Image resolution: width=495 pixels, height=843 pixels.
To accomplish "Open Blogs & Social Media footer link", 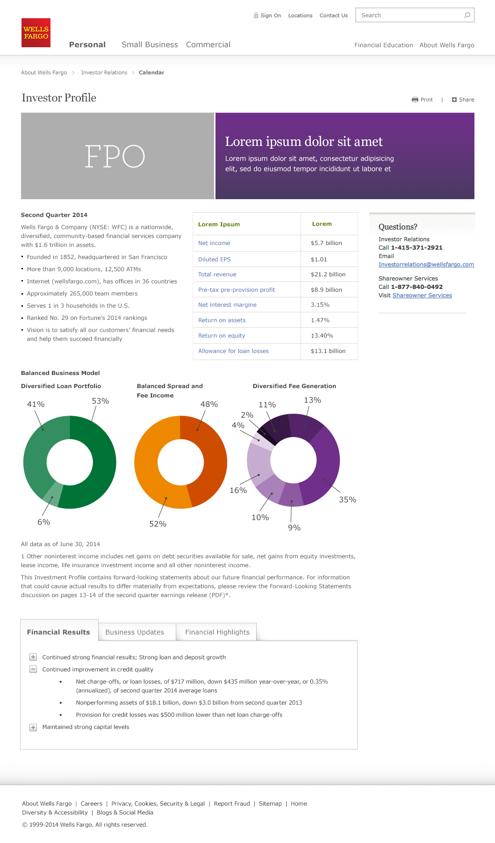I will point(125,813).
